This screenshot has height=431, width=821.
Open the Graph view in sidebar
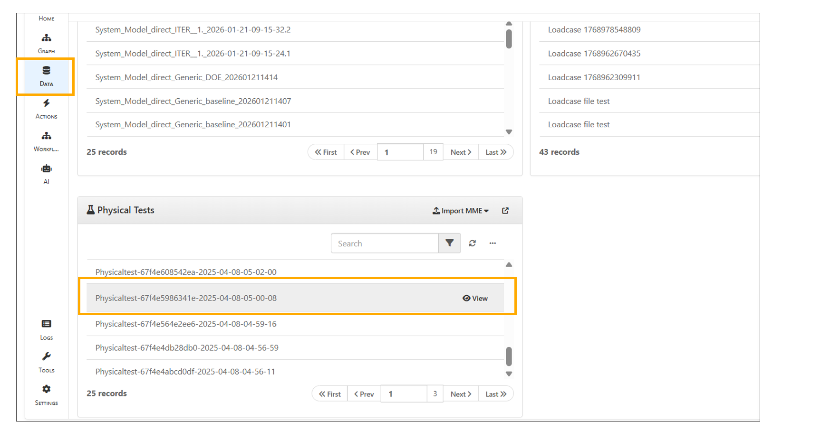click(46, 43)
